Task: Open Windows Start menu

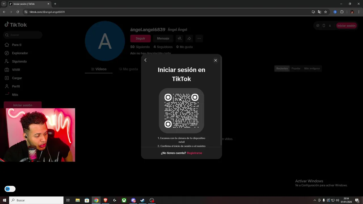Action: (4, 200)
